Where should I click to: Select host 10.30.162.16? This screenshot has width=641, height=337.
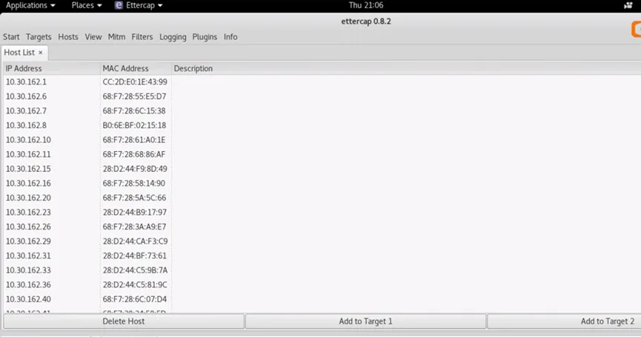(28, 184)
